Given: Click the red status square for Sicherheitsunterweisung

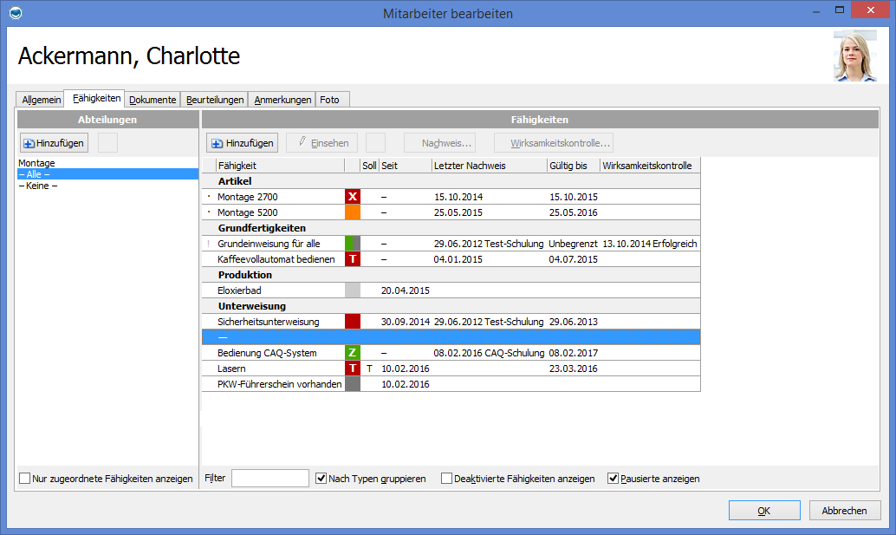Looking at the screenshot, I should (x=352, y=322).
